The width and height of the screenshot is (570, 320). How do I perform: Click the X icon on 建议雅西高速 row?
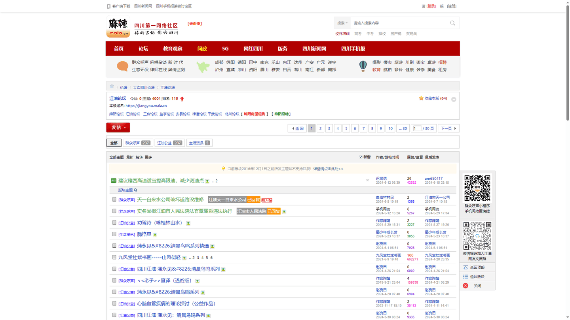pos(367,180)
